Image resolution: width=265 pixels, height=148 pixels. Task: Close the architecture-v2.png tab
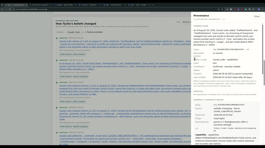(51, 5)
